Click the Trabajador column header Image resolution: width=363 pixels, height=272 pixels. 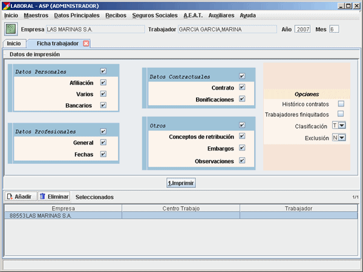(299, 209)
